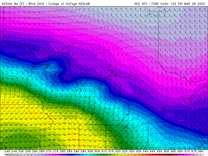Click the 290 color bar label
The width and height of the screenshot is (208, 156).
[x=76, y=151]
